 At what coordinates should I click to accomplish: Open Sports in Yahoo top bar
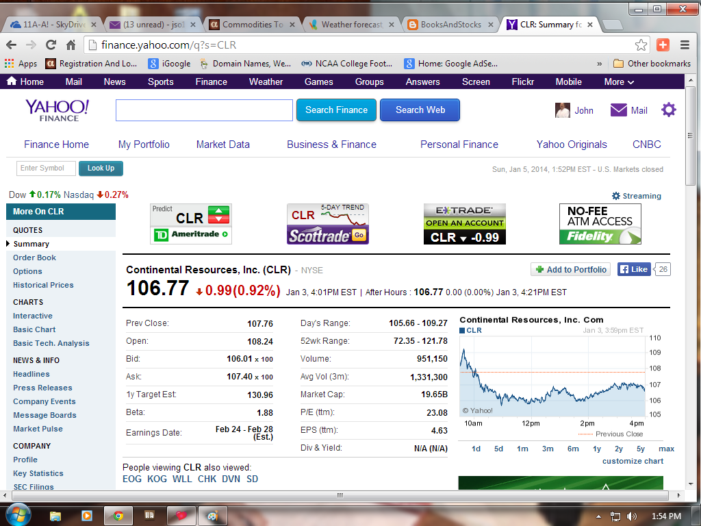point(160,82)
